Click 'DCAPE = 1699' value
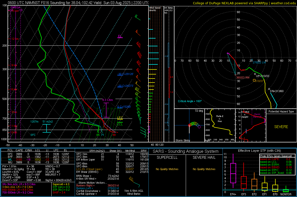The height and width of the screenshot is (197, 297). tap(11, 177)
